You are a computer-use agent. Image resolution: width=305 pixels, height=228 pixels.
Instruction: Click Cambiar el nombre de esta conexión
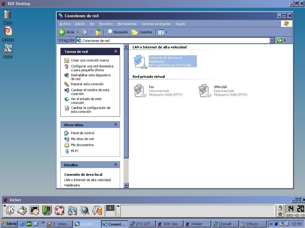click(90, 92)
